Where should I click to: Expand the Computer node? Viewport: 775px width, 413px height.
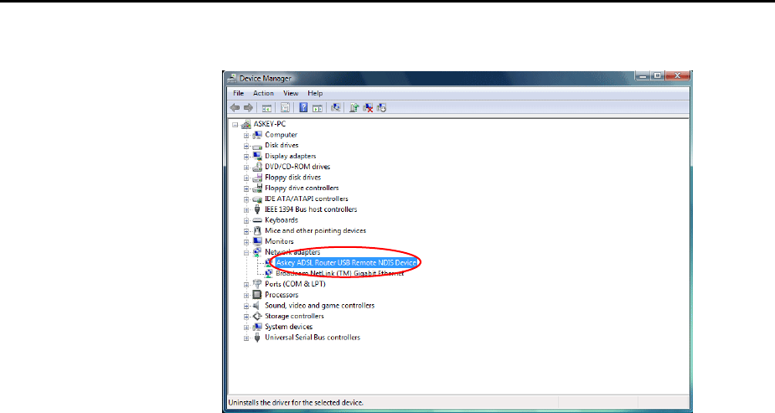coord(246,135)
